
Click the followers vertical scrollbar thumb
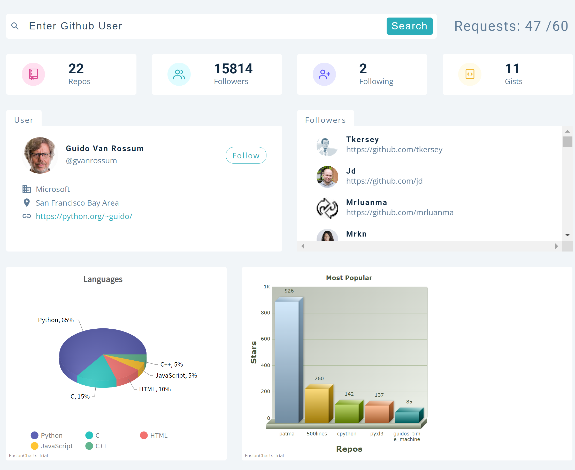568,142
